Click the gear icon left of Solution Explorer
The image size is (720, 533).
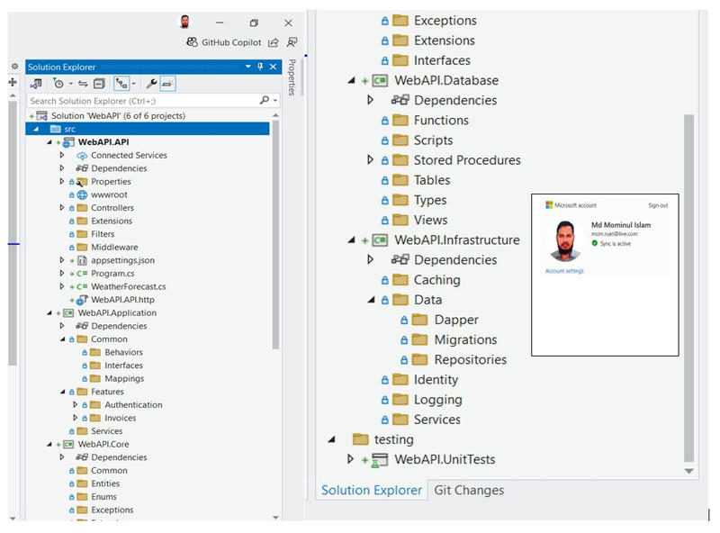tap(14, 67)
